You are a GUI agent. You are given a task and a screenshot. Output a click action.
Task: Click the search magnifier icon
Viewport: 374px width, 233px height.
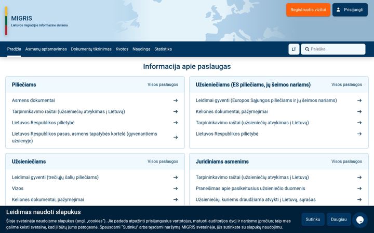tap(307, 49)
